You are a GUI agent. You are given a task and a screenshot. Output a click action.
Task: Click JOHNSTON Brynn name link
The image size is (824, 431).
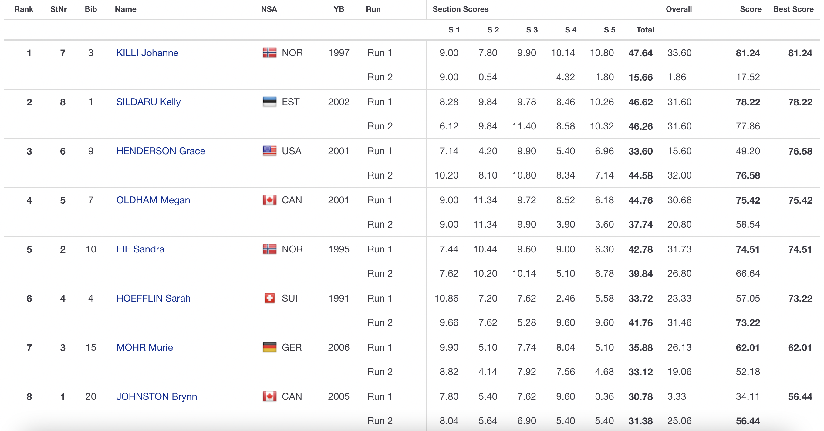point(157,396)
